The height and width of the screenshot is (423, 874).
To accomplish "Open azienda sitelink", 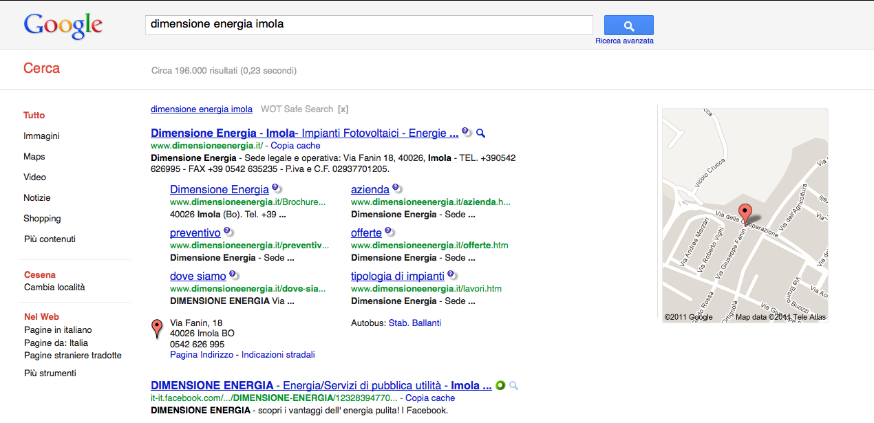I will [370, 189].
